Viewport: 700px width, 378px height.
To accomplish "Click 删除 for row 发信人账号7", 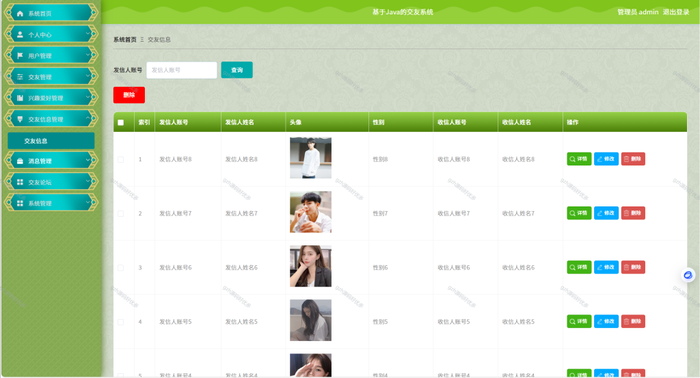I will coord(633,213).
